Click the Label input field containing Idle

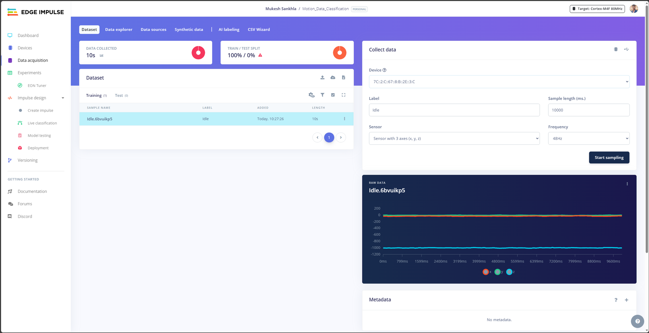coord(454,110)
